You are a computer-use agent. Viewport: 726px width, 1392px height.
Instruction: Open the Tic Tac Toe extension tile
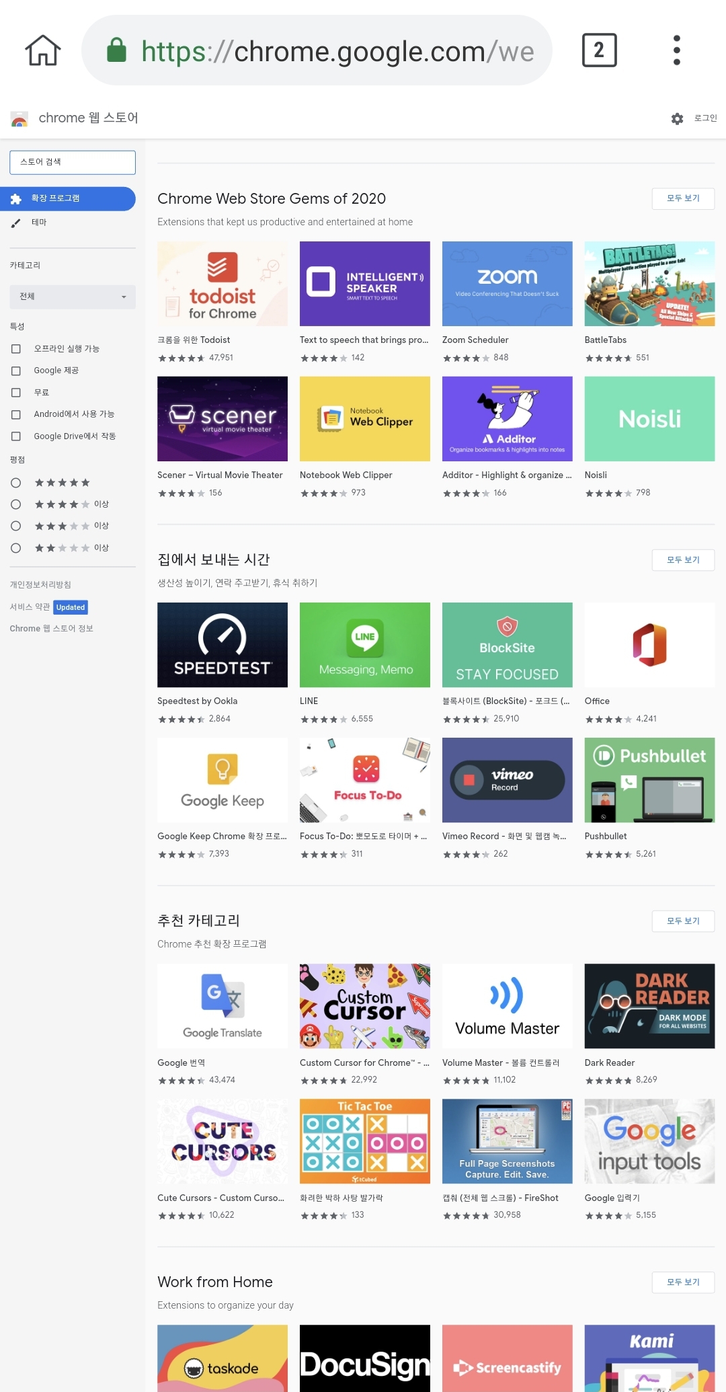pos(365,1141)
